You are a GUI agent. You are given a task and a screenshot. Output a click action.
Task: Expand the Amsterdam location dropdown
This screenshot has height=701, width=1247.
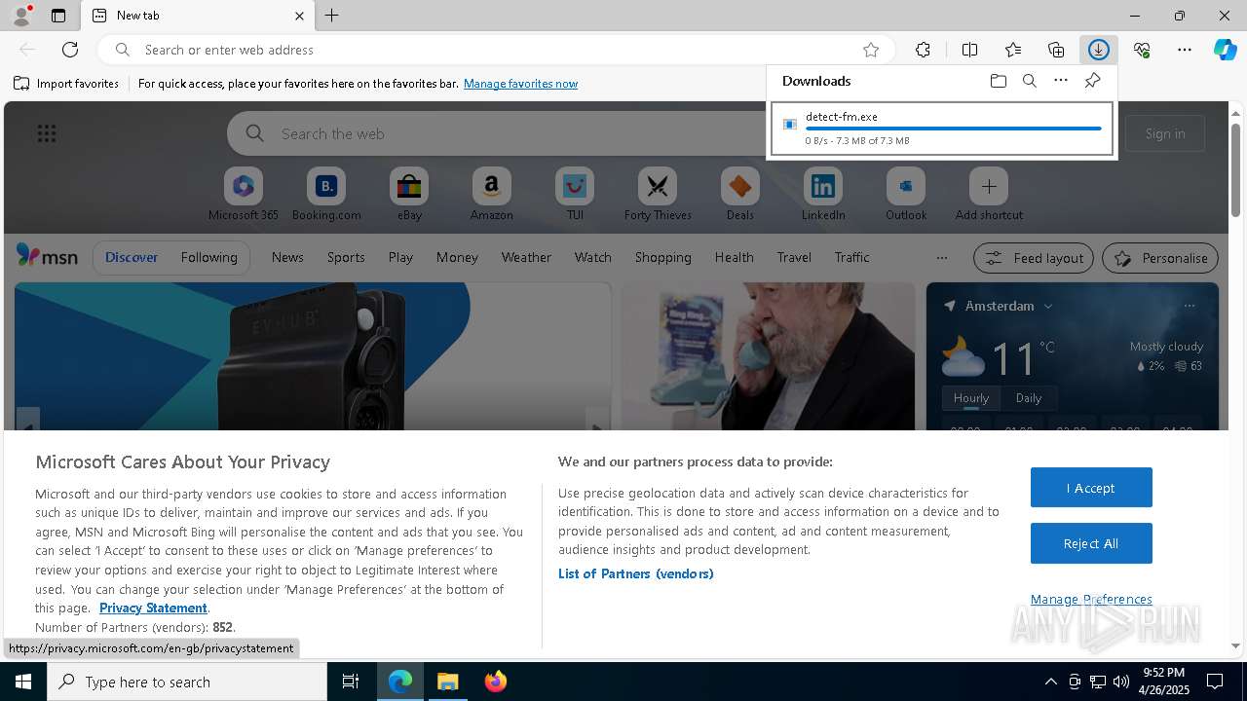click(1048, 306)
